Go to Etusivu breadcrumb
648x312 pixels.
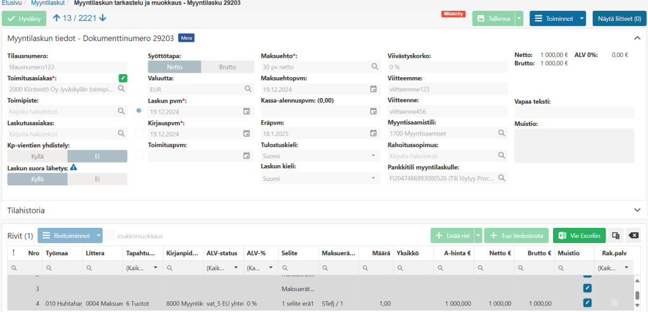(x=12, y=3)
